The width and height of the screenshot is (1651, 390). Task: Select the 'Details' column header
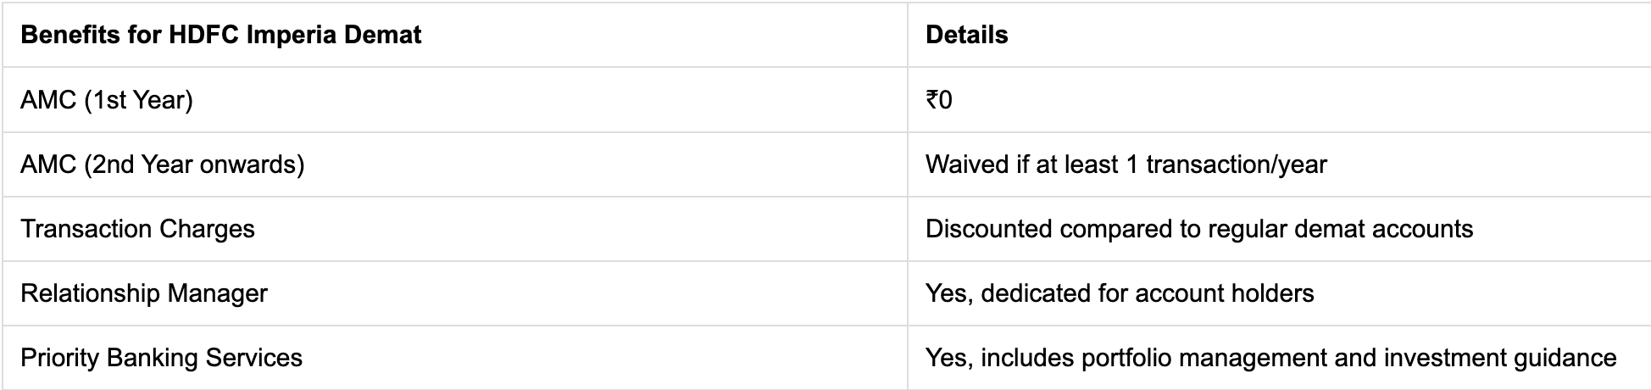click(966, 35)
